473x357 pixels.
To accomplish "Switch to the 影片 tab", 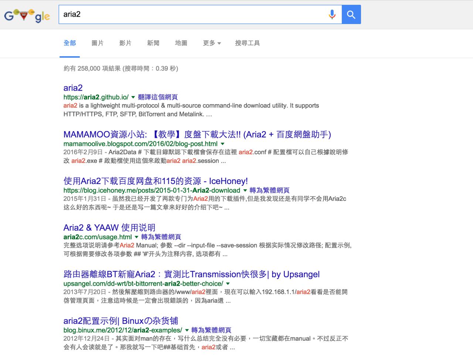I will pos(125,43).
